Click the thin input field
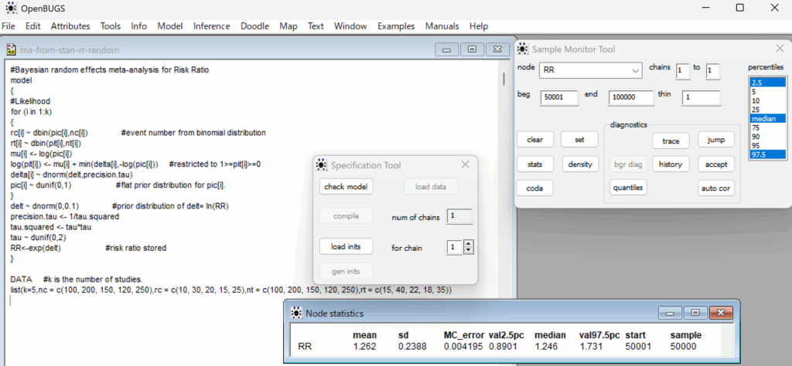Screen dimensions: 792x366 pyautogui.click(x=701, y=98)
